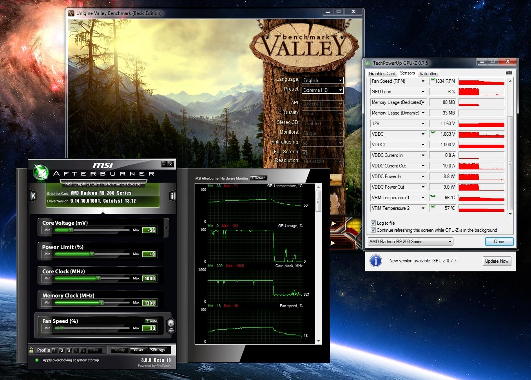Open the Afterburner info i button

(x=172, y=196)
